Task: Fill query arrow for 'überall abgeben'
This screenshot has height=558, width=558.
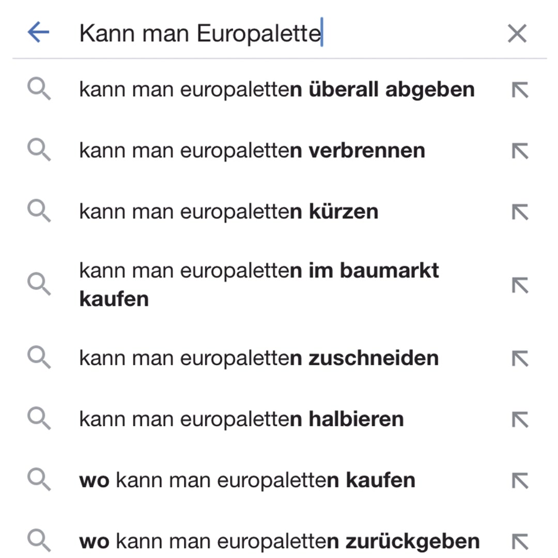Action: (x=520, y=90)
